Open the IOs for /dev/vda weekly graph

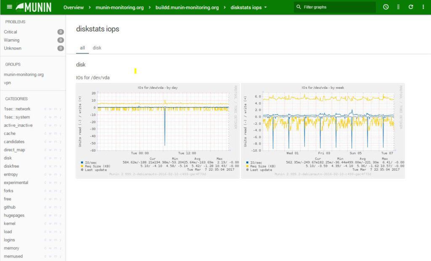click(323, 131)
